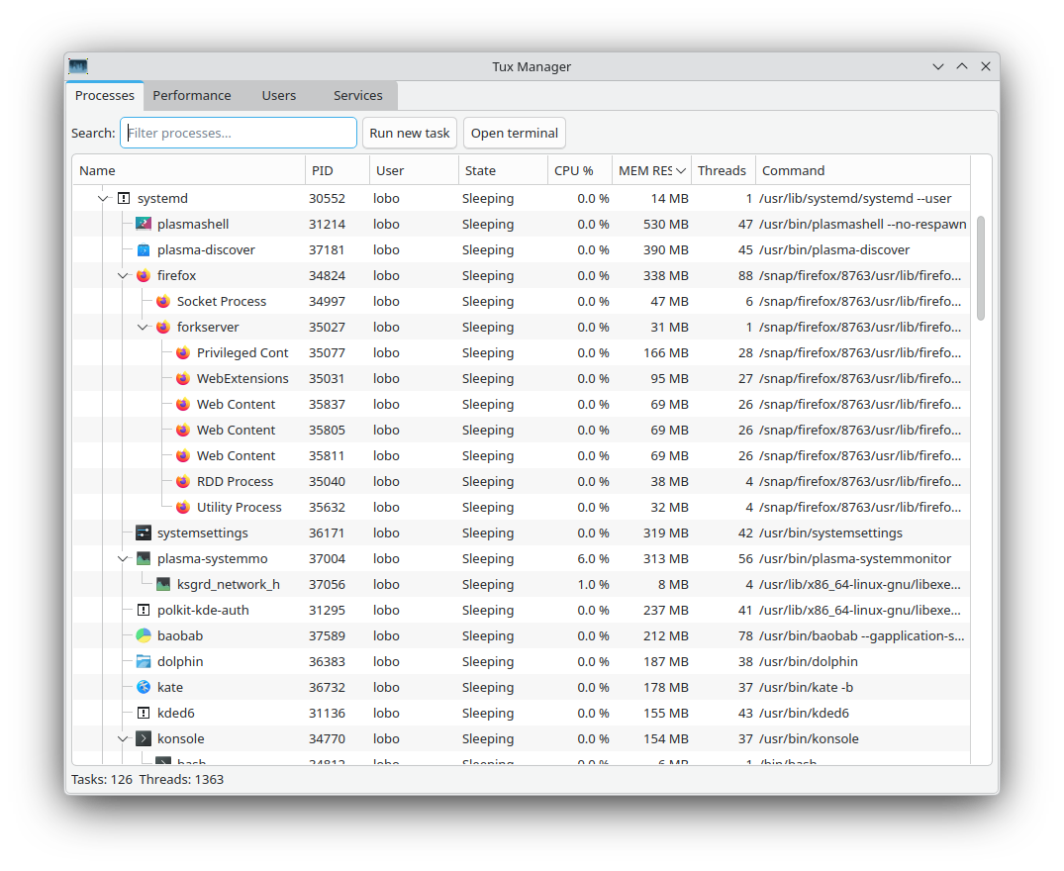1064x871 pixels.
Task: Click the Tasks: 126 status text
Action: tap(102, 779)
